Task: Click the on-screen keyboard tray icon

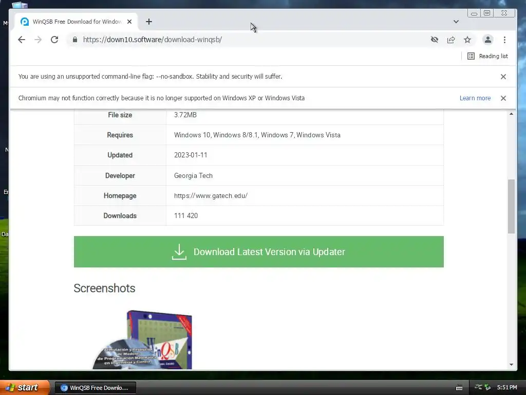Action: pyautogui.click(x=459, y=388)
